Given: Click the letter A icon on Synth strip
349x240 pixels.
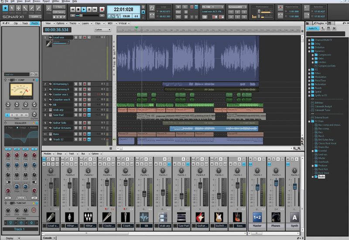Looking at the screenshot, I should pyautogui.click(x=294, y=217).
